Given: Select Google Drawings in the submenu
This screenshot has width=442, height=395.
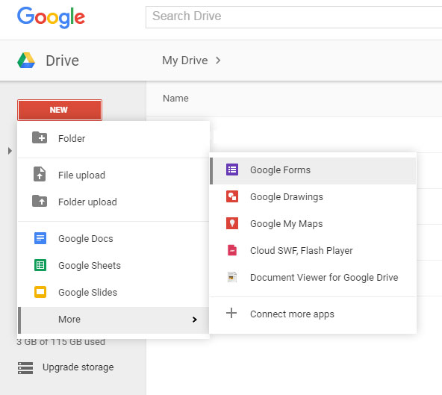Looking at the screenshot, I should (313, 197).
